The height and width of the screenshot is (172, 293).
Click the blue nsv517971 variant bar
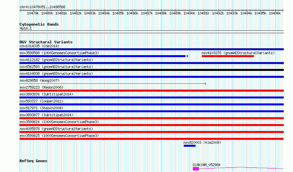point(151,111)
